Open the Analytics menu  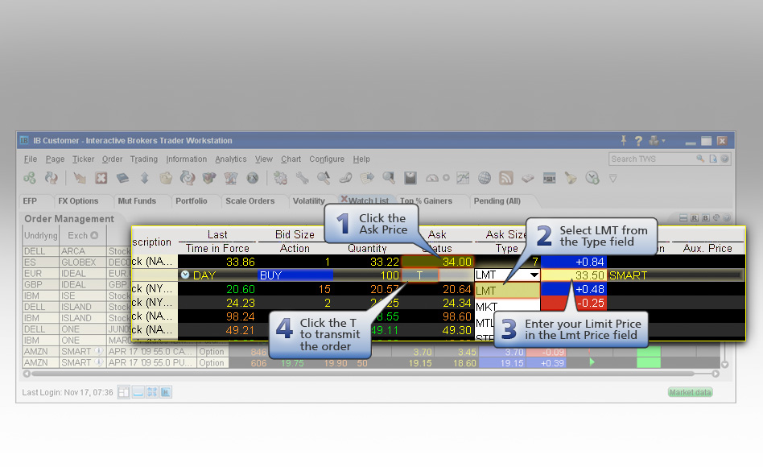click(231, 159)
